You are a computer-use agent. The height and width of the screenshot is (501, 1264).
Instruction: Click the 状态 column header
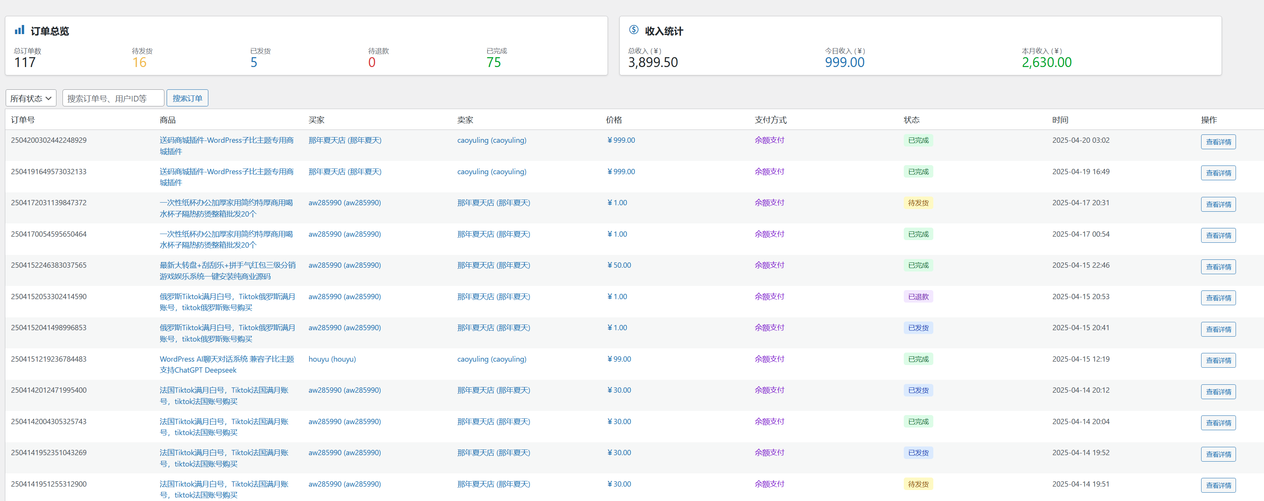(912, 120)
